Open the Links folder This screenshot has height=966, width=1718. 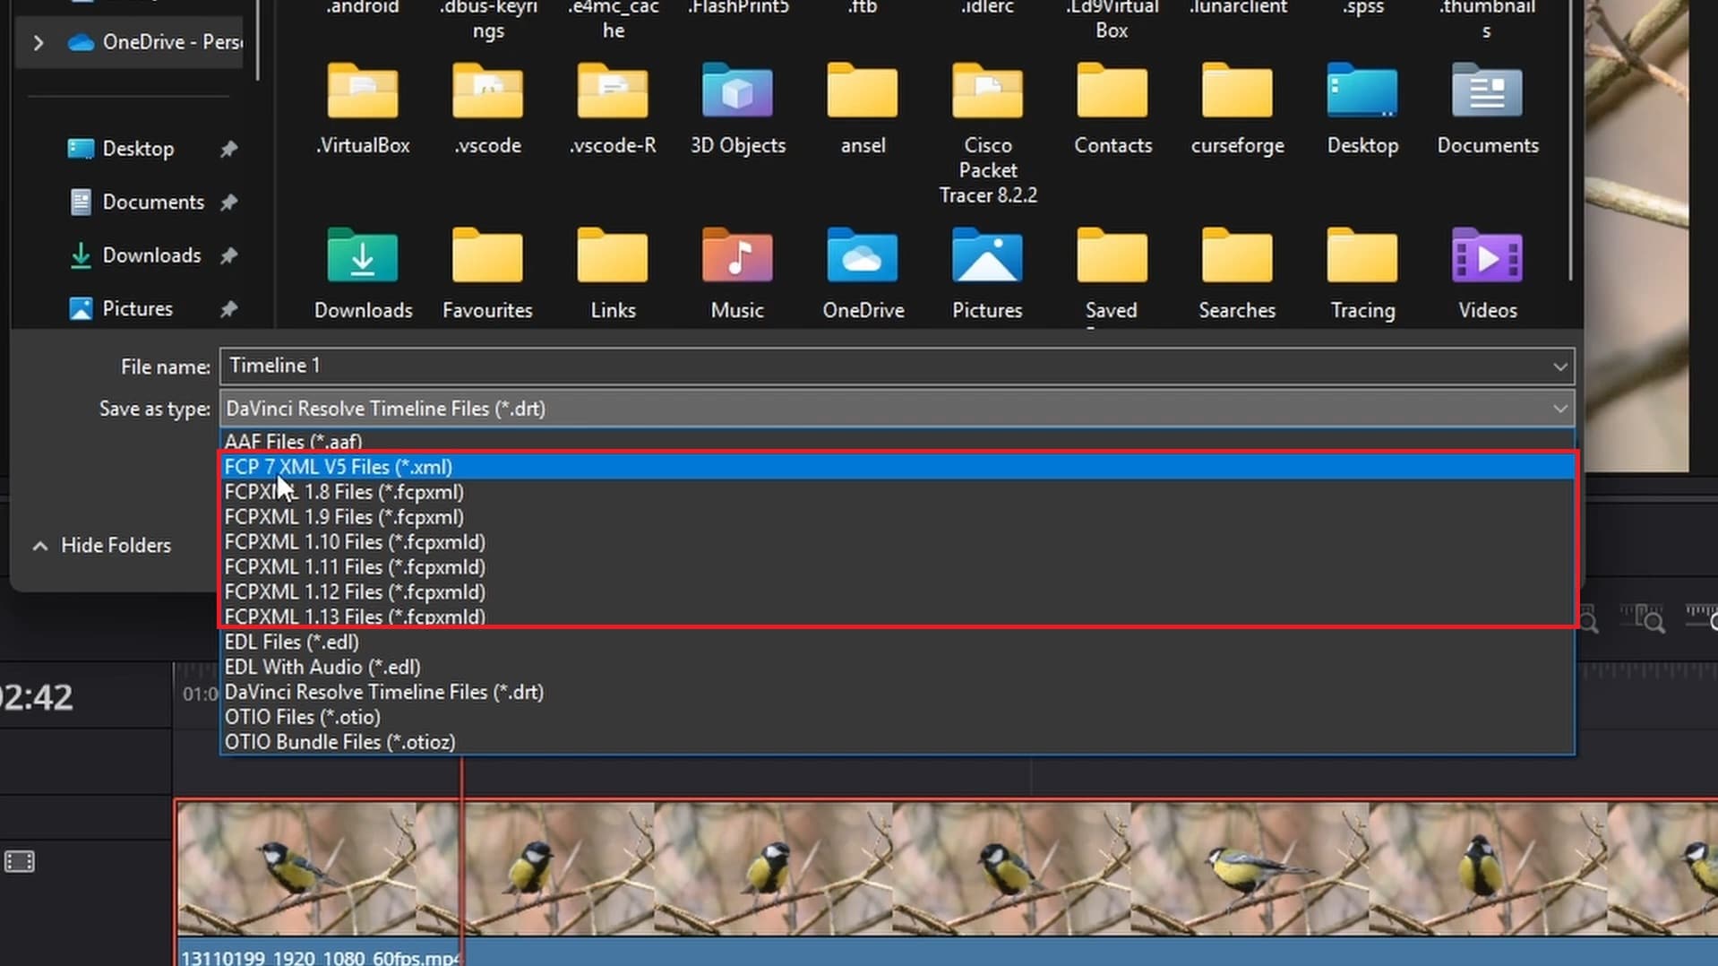613,274
